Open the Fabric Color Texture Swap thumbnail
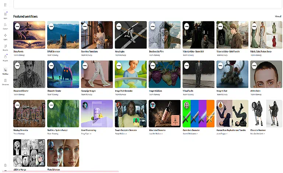The height and width of the screenshot is (173, 283). coord(266,35)
